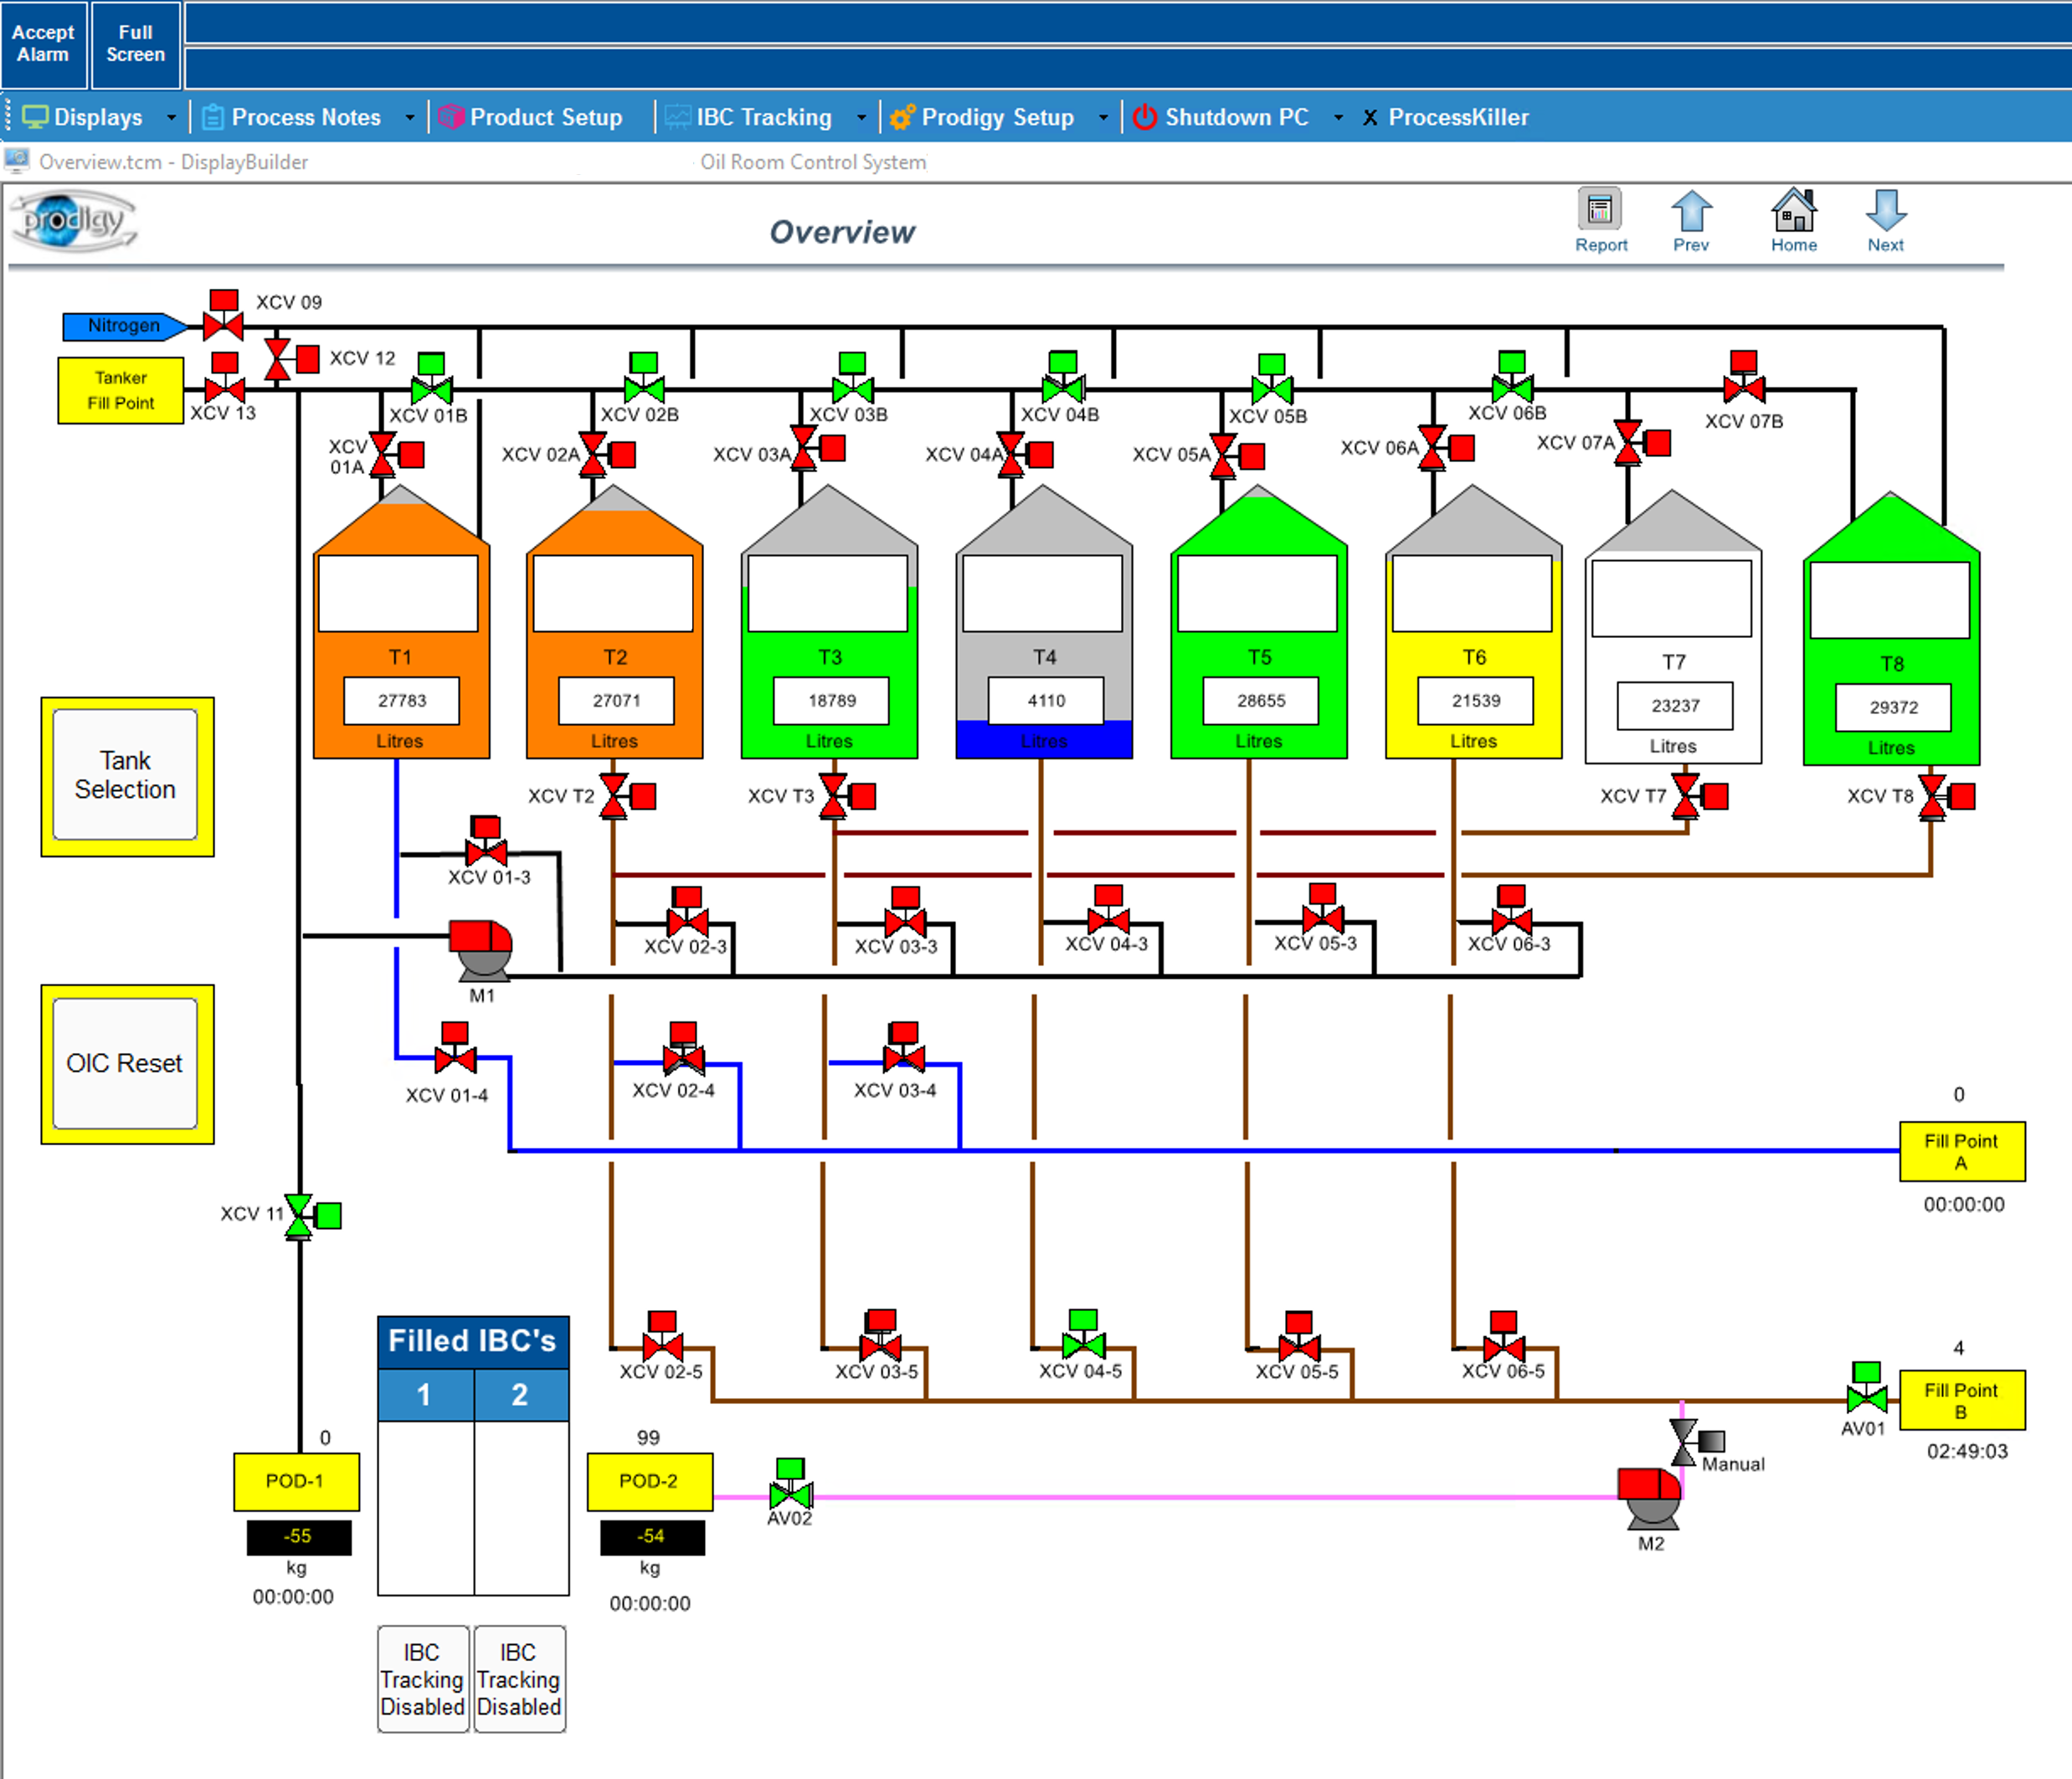Click valve XCV 04-3 icon
This screenshot has height=1779, width=2072.
(x=1108, y=909)
